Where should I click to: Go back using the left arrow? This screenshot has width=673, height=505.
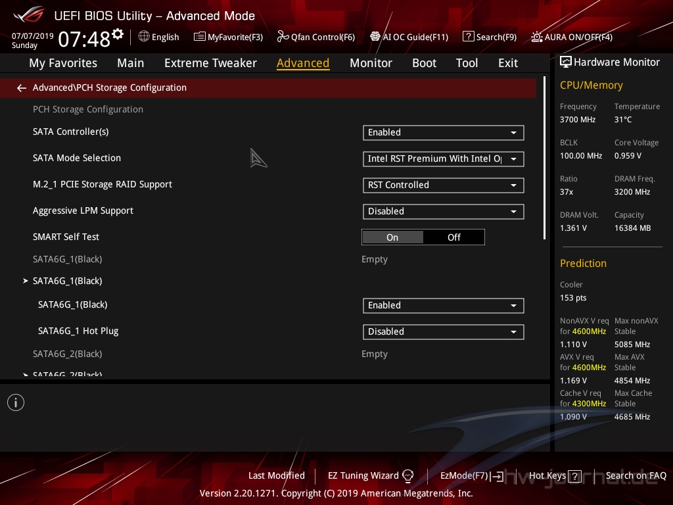22,88
